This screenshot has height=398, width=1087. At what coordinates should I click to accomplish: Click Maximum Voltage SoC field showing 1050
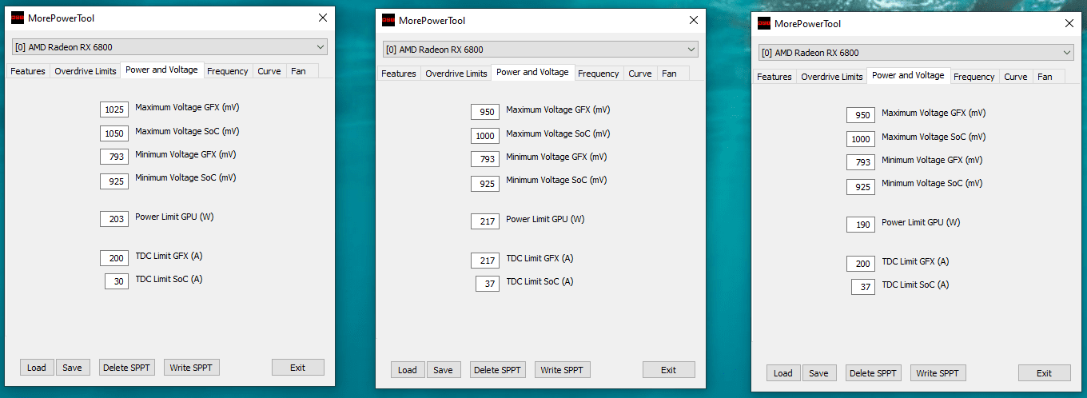[114, 133]
